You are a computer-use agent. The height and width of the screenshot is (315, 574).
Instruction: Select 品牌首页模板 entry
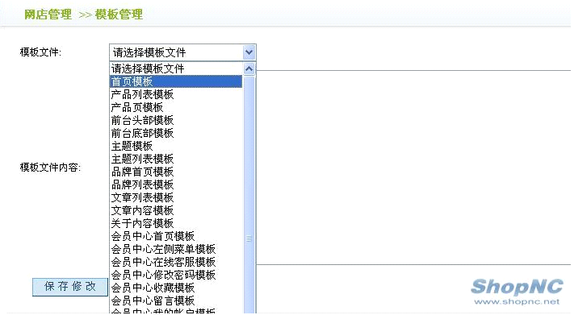176,172
